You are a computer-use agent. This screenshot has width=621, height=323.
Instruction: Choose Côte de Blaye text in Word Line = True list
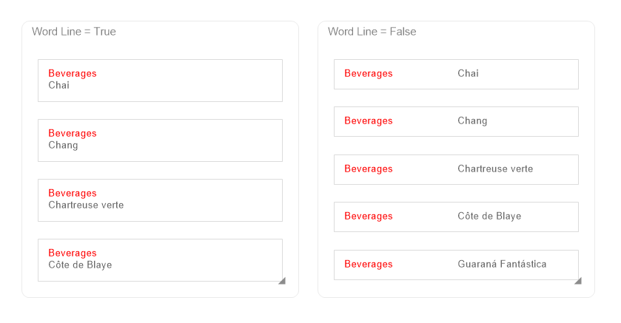click(x=80, y=265)
